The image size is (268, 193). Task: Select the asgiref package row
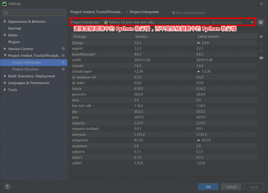click(164, 48)
